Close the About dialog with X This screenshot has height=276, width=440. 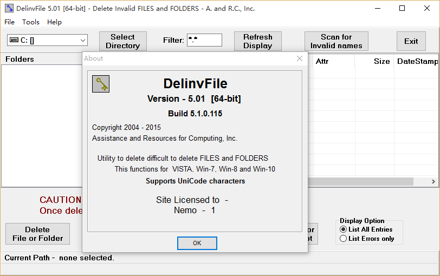[299, 58]
